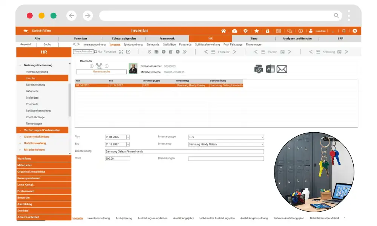Click into the Formularsuche field

pos(83,52)
